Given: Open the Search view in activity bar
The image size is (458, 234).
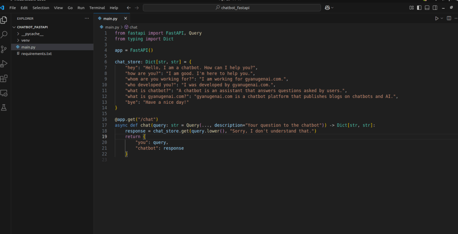Looking at the screenshot, I should click(x=4, y=34).
